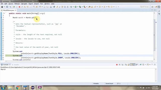Open the Help menu
Viewport: 161px width, 90px height.
click(x=53, y=4)
